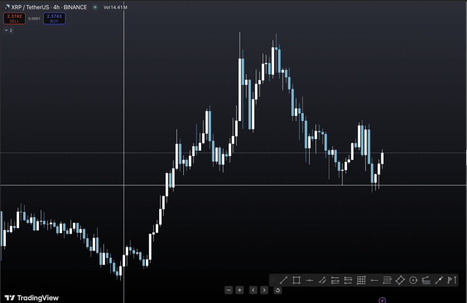The width and height of the screenshot is (467, 303).
Task: Open TradingView logo link
Action: click(x=32, y=298)
